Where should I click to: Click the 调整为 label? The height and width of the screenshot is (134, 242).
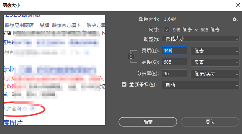click(151, 39)
